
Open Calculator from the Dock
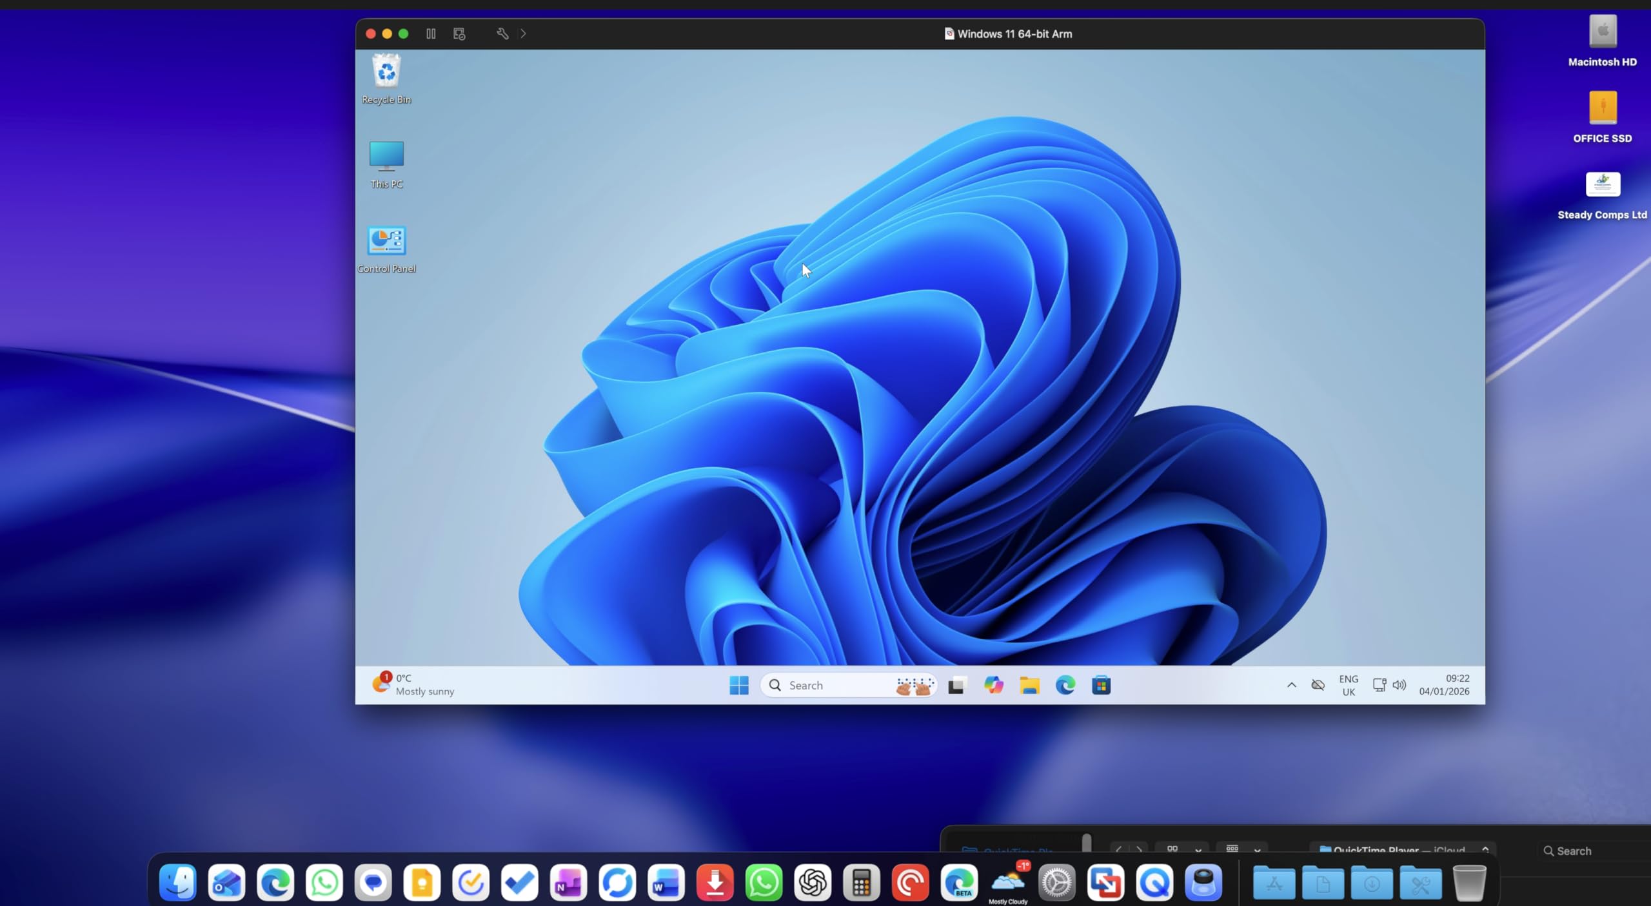[861, 882]
